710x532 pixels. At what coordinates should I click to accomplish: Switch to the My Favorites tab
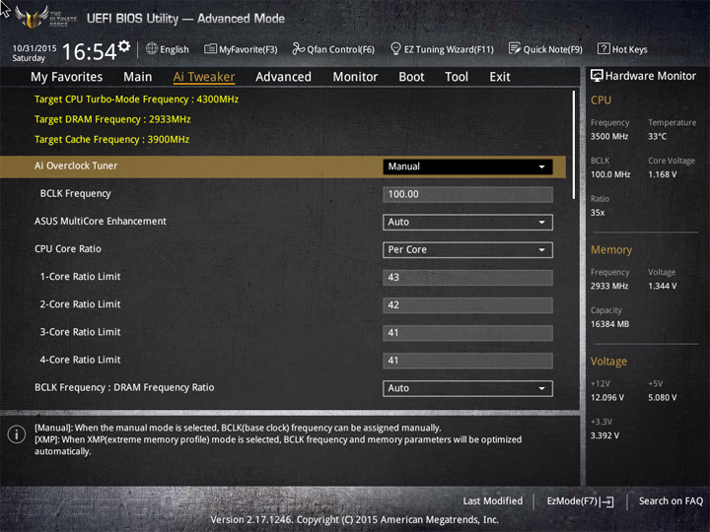[67, 77]
